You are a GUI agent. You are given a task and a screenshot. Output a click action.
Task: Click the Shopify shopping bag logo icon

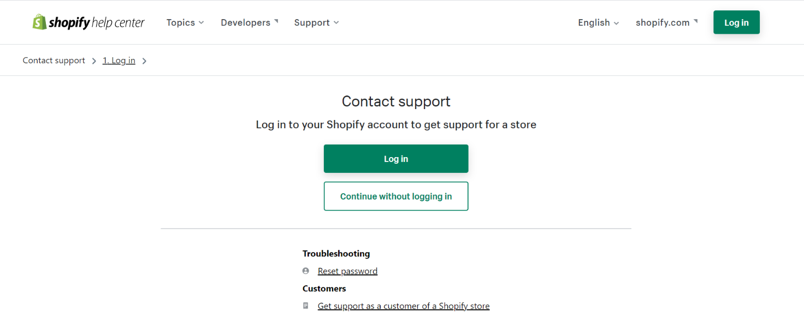point(39,22)
